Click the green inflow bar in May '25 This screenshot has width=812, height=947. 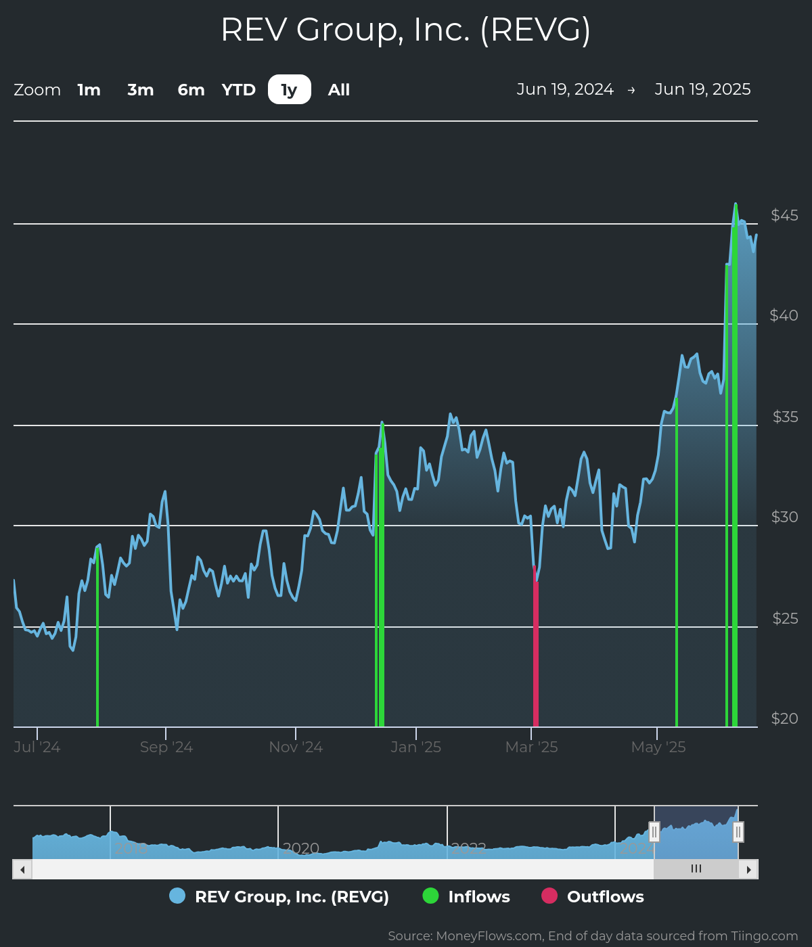pos(677,563)
